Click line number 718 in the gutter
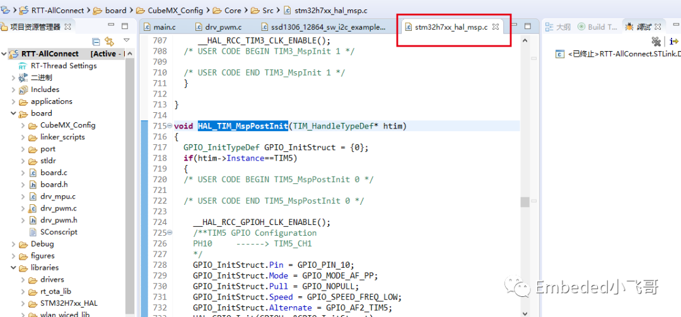The height and width of the screenshot is (317, 681). 160,158
